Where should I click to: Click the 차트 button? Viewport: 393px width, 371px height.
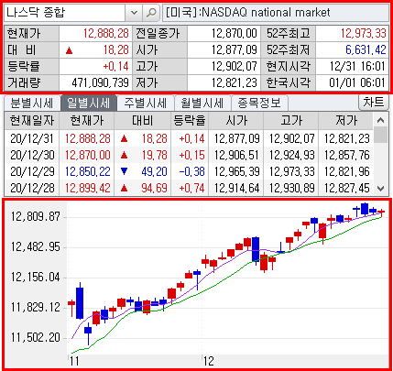click(x=373, y=103)
